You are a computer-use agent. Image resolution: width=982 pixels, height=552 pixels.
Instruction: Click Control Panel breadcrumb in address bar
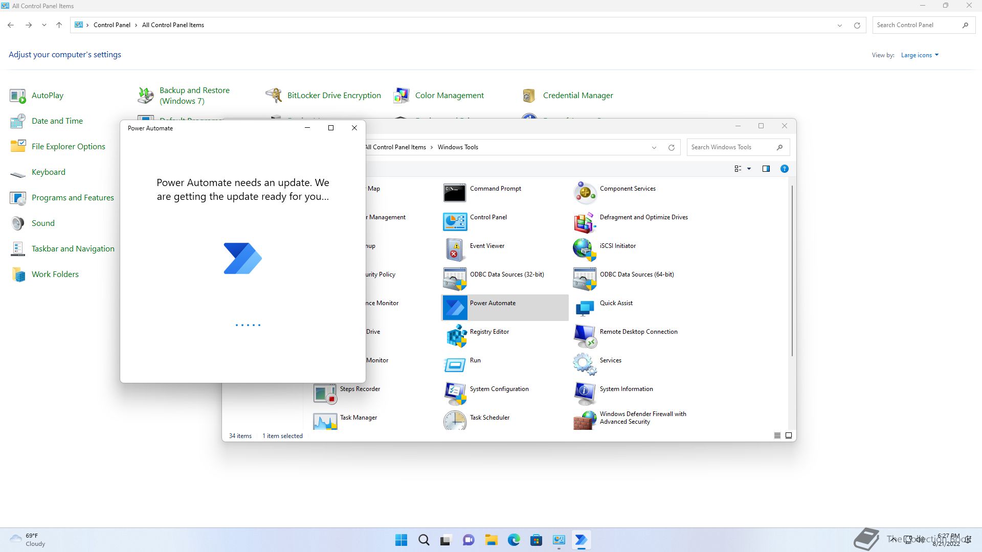[x=112, y=25]
